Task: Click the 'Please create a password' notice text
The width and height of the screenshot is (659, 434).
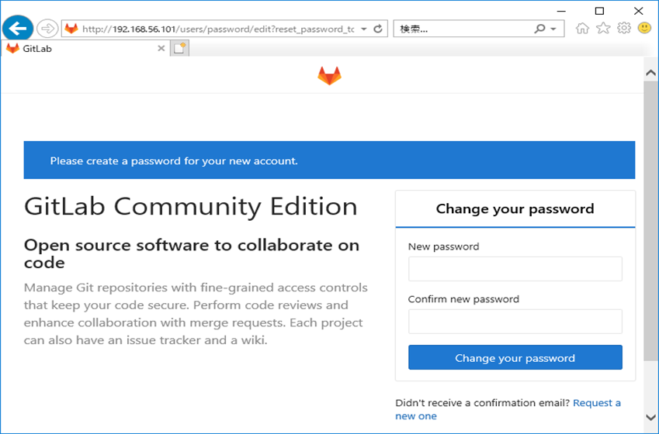Action: click(x=174, y=160)
